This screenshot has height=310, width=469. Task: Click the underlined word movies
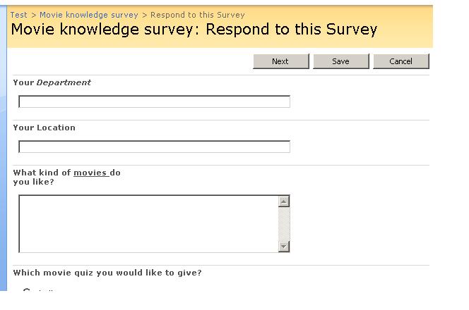[x=91, y=173]
